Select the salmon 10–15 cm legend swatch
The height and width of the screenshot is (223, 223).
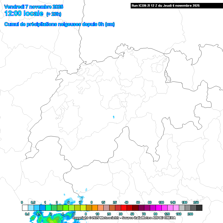(x=100, y=208)
